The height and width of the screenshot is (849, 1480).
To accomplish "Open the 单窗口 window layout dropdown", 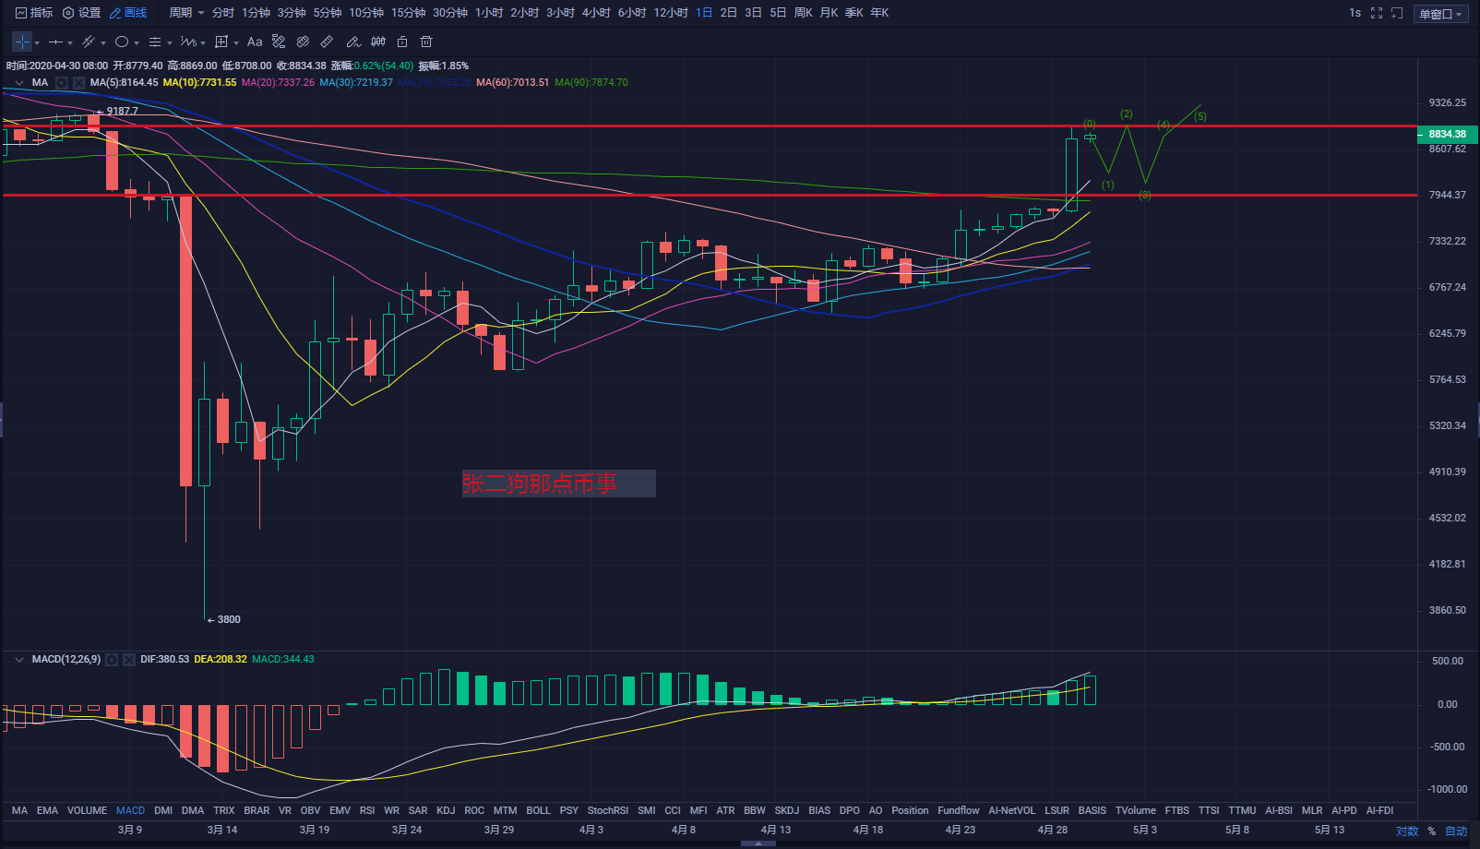I will (x=1441, y=14).
